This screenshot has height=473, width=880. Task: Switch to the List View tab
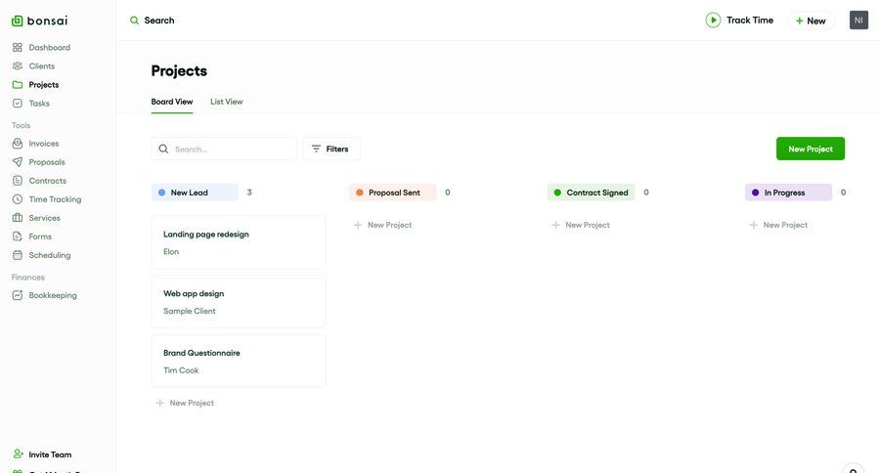226,102
